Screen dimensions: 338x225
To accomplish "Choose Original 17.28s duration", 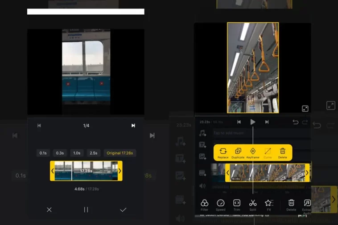I will (x=120, y=153).
